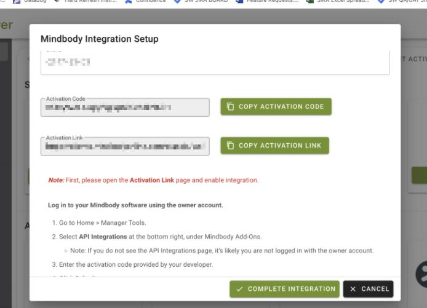Open the SW QA/UAT bookmark
Viewport: 427px width, 308px height.
pyautogui.click(x=402, y=1)
